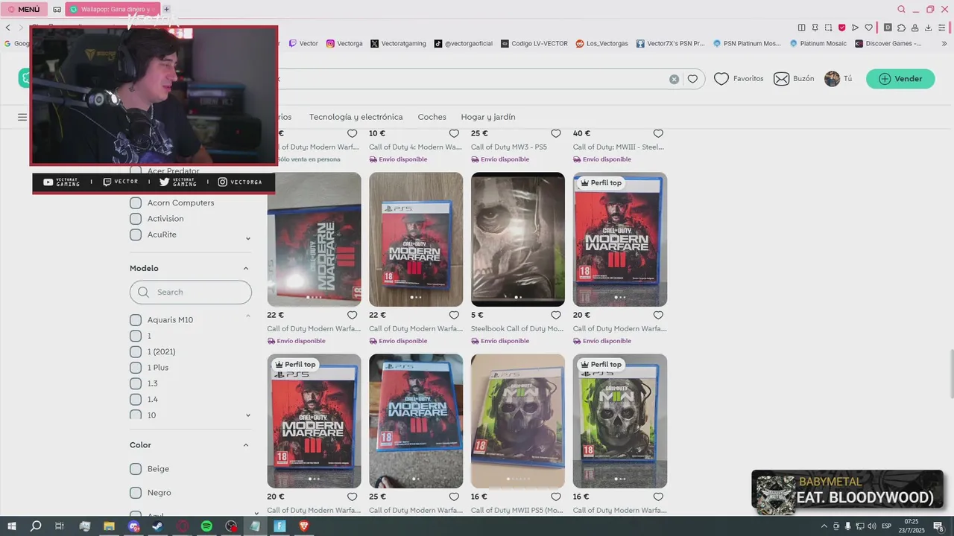Image resolution: width=954 pixels, height=536 pixels.
Task: Check the Acorn Computers brand checkbox
Action: coord(136,202)
